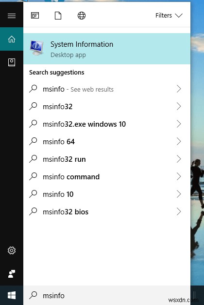The image size is (204, 305).
Task: Expand arrow for 'msinfo 10'
Action: coord(179,194)
